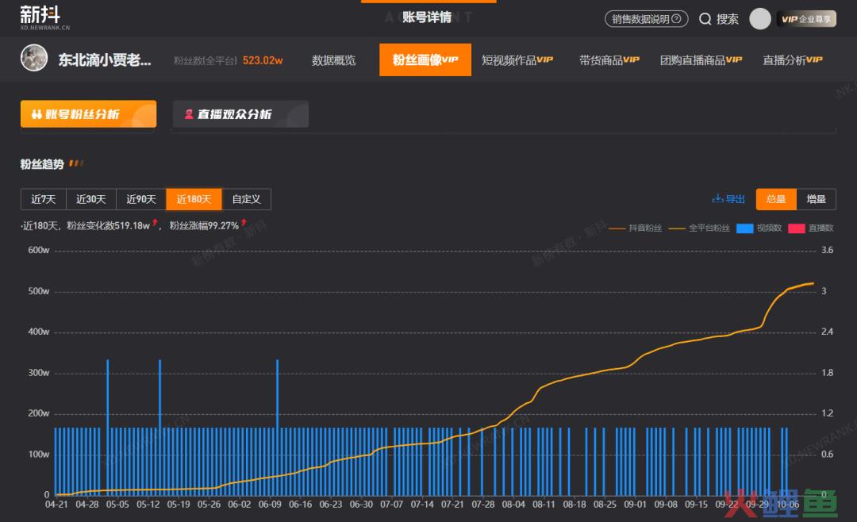The height and width of the screenshot is (522, 857).
Task: Choose the 近7天 range
Action: click(43, 199)
